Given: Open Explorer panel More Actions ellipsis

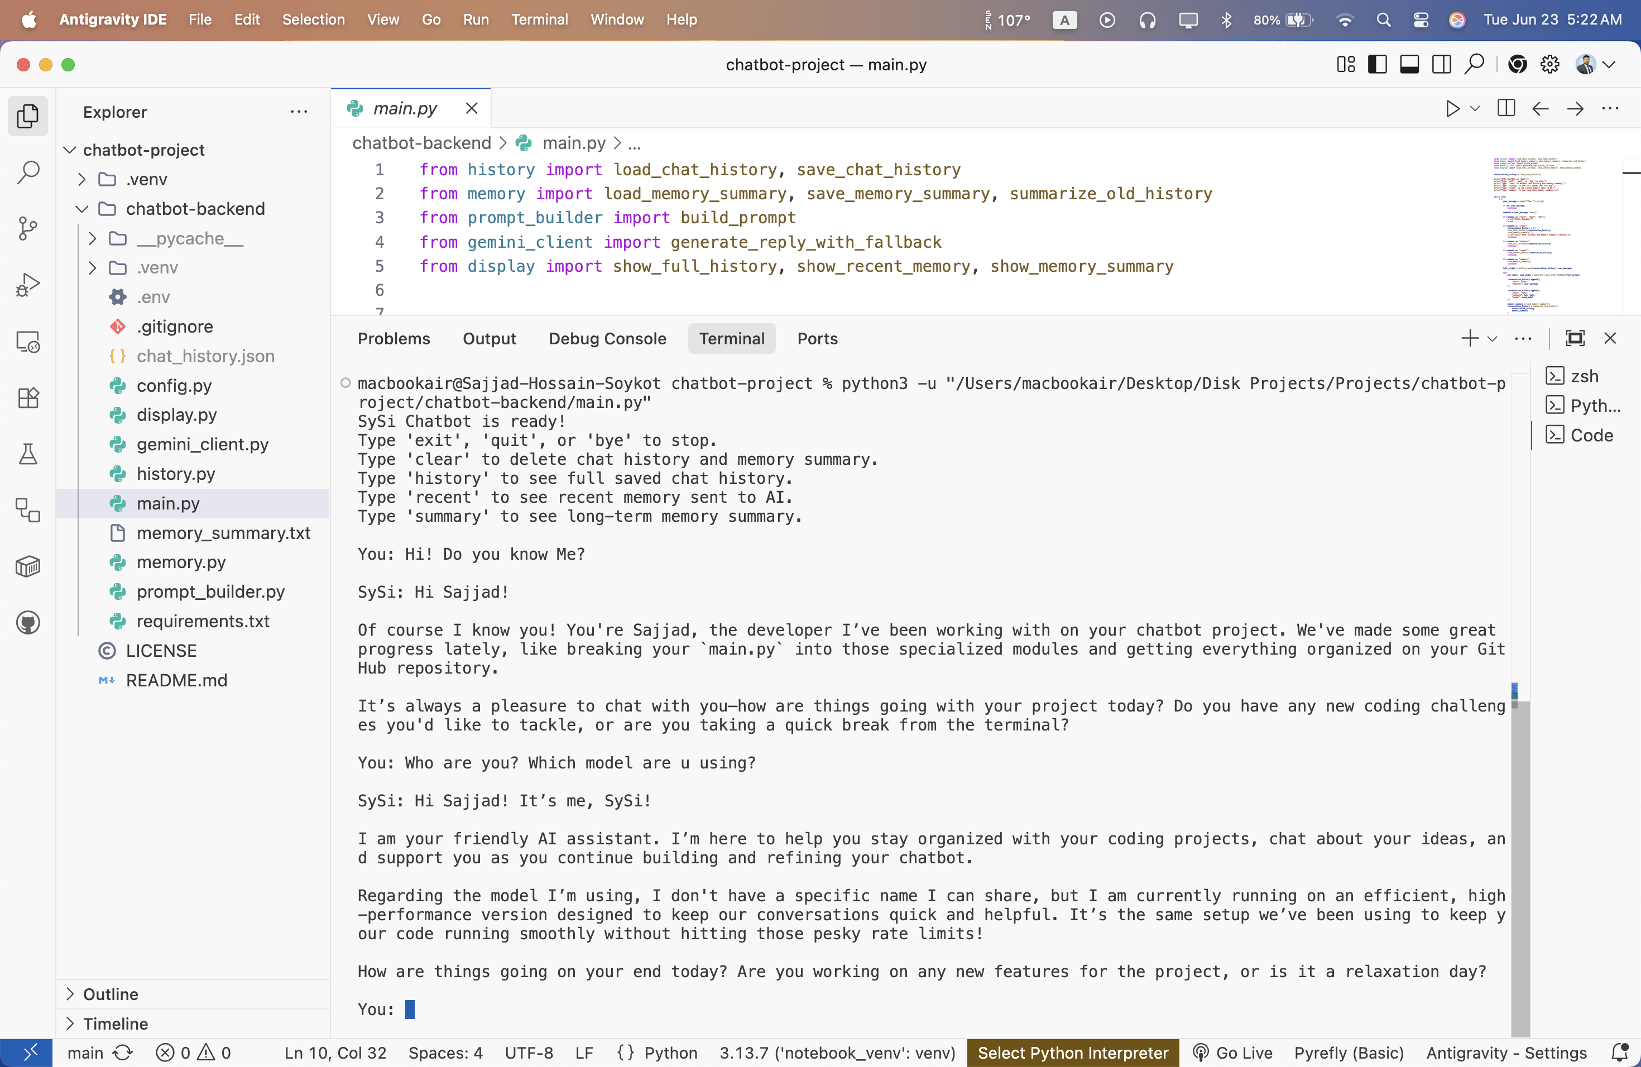Looking at the screenshot, I should click(x=299, y=112).
